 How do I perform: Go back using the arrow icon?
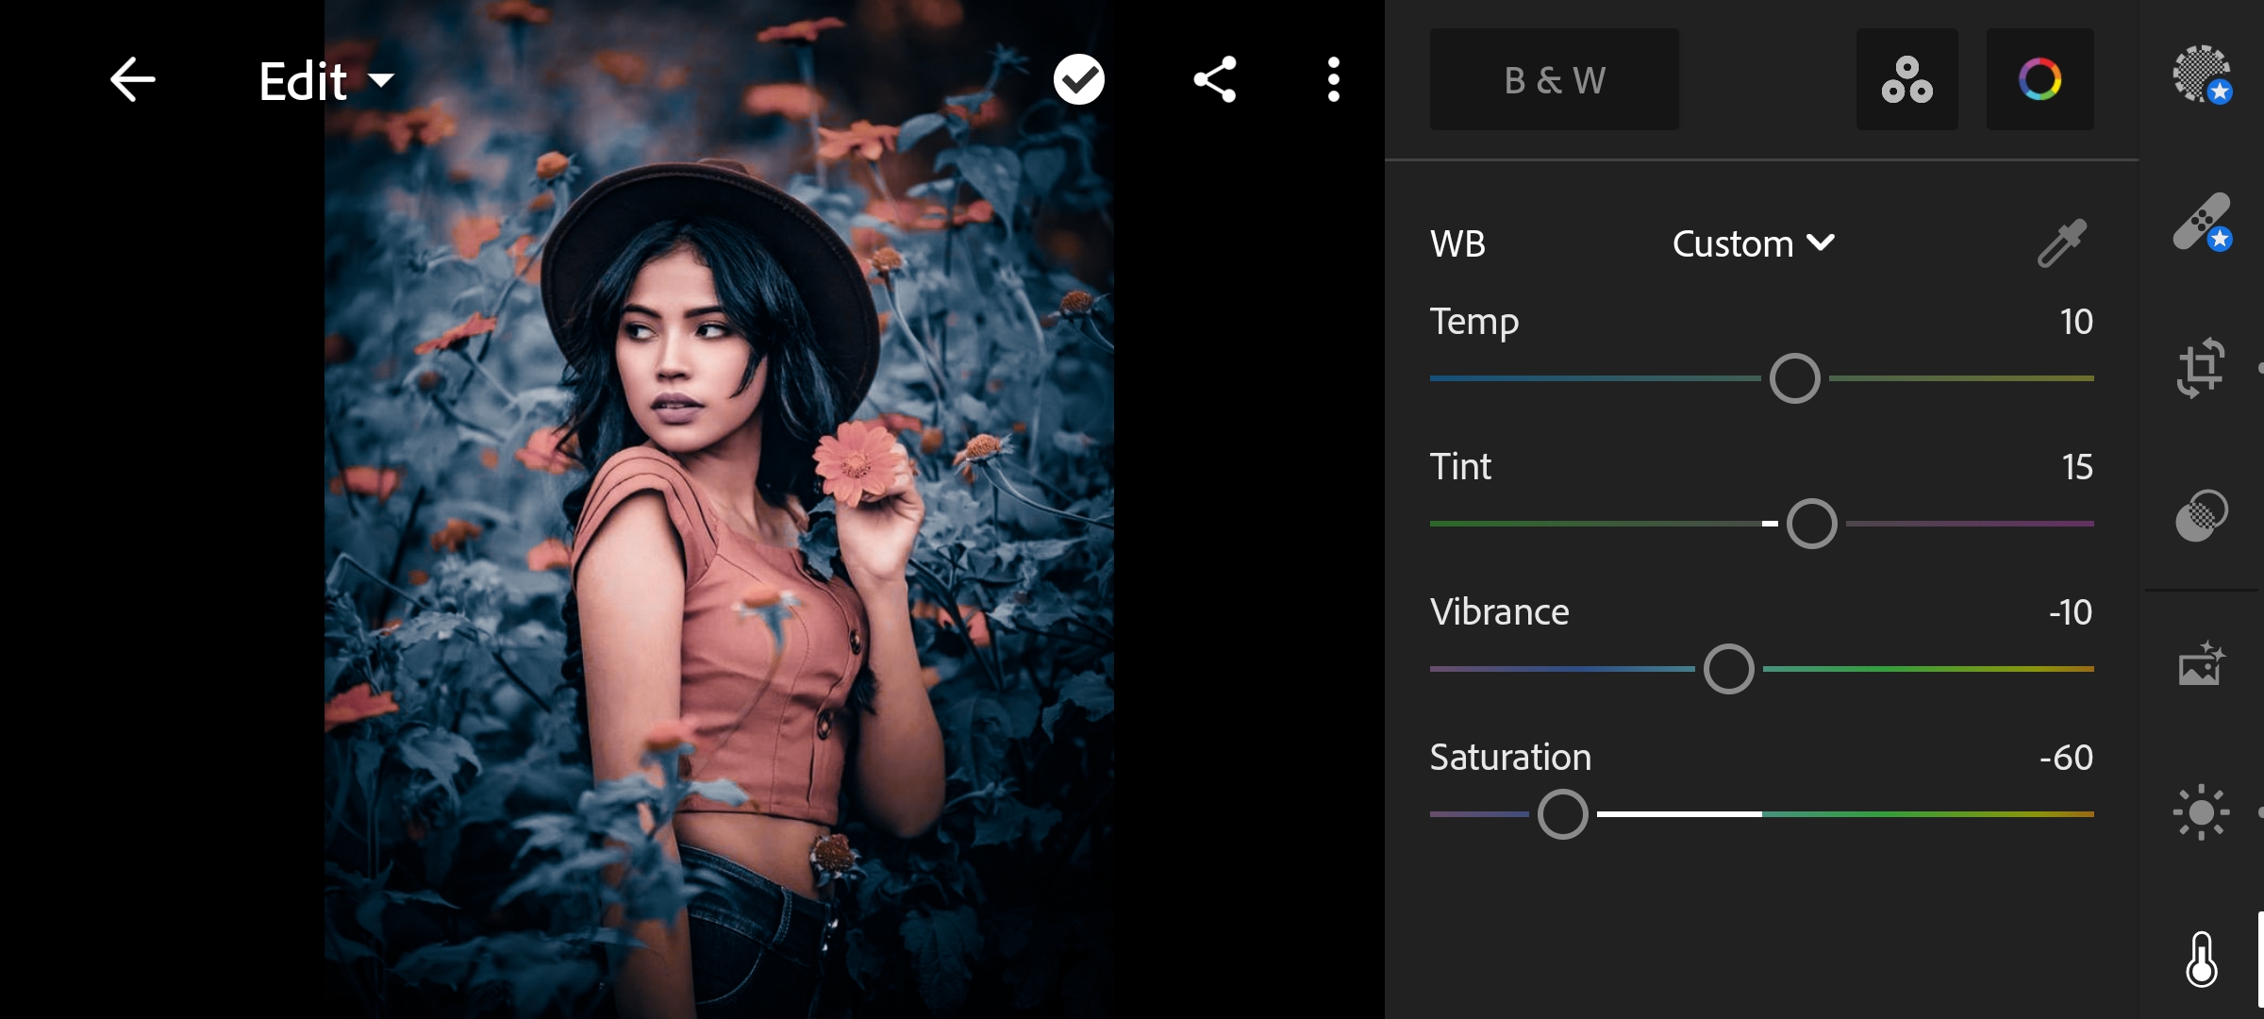(132, 80)
